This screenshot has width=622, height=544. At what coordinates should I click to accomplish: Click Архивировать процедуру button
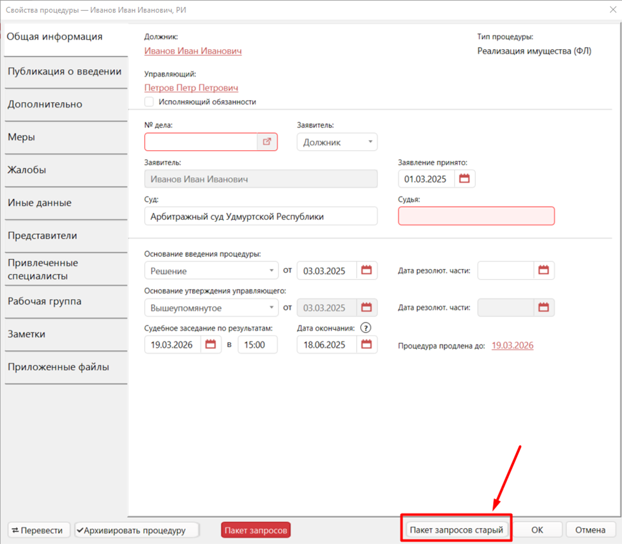click(x=137, y=530)
